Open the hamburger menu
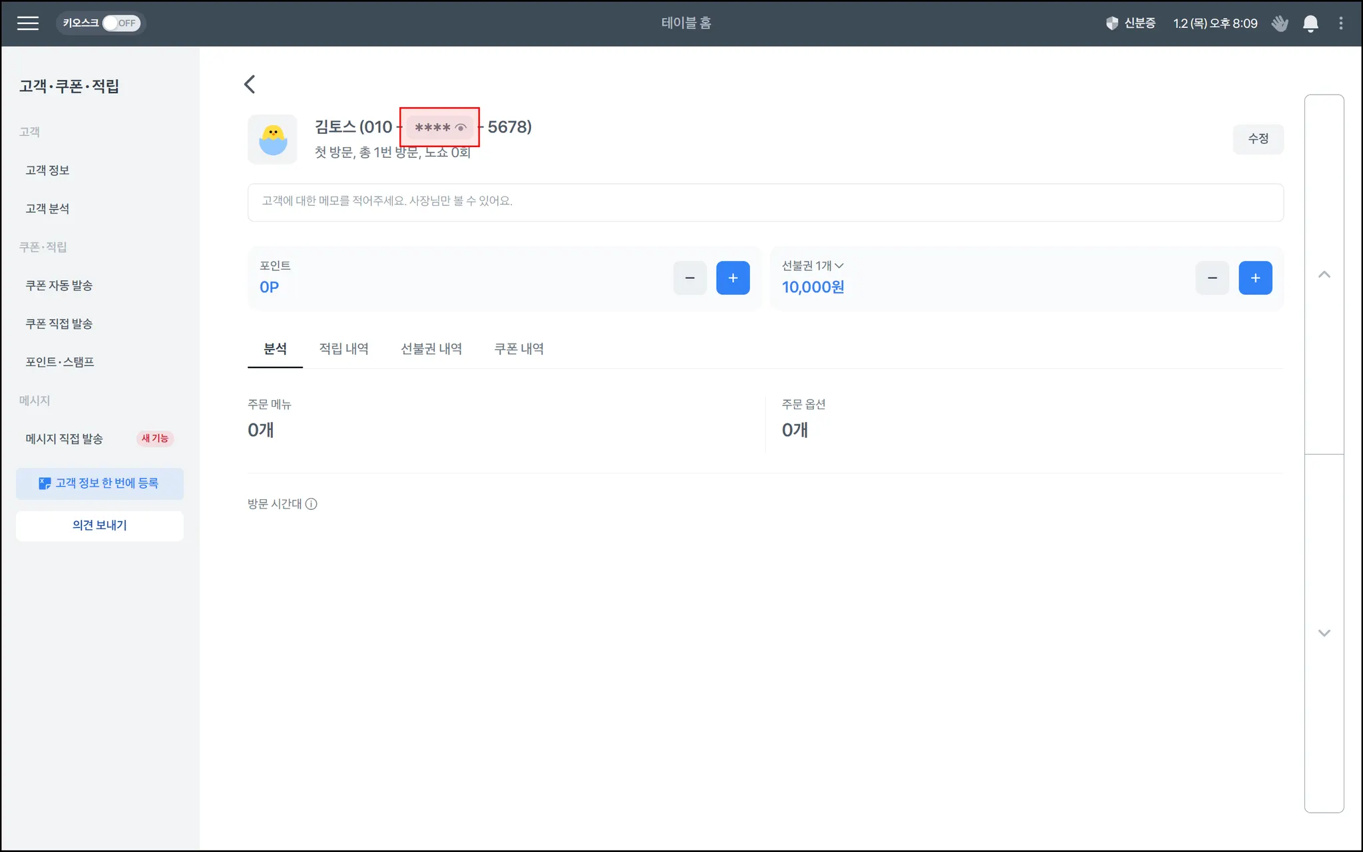The width and height of the screenshot is (1363, 852). [x=27, y=23]
